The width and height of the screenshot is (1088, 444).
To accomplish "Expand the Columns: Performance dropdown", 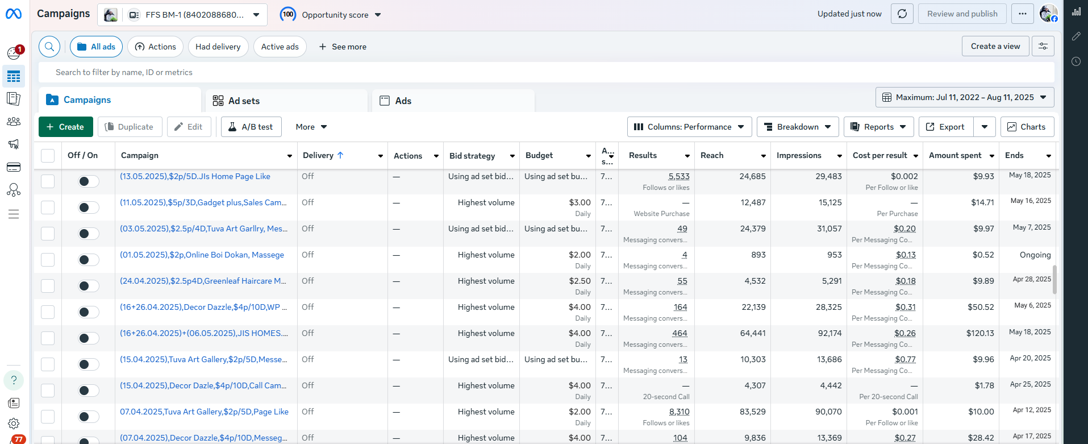I will click(689, 127).
